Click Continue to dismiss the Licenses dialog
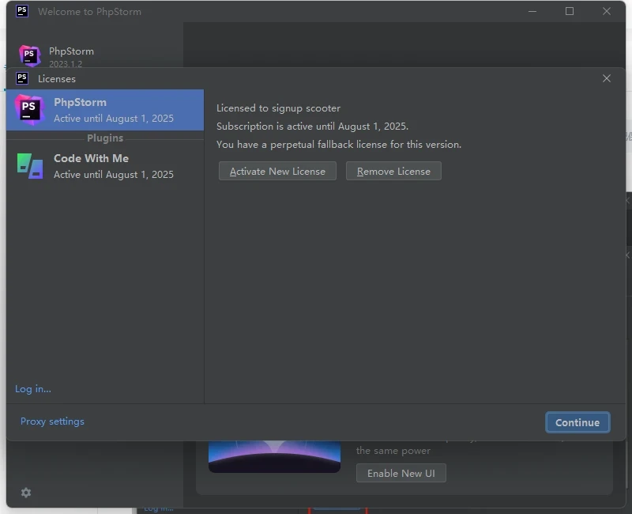This screenshot has width=632, height=514. point(577,422)
